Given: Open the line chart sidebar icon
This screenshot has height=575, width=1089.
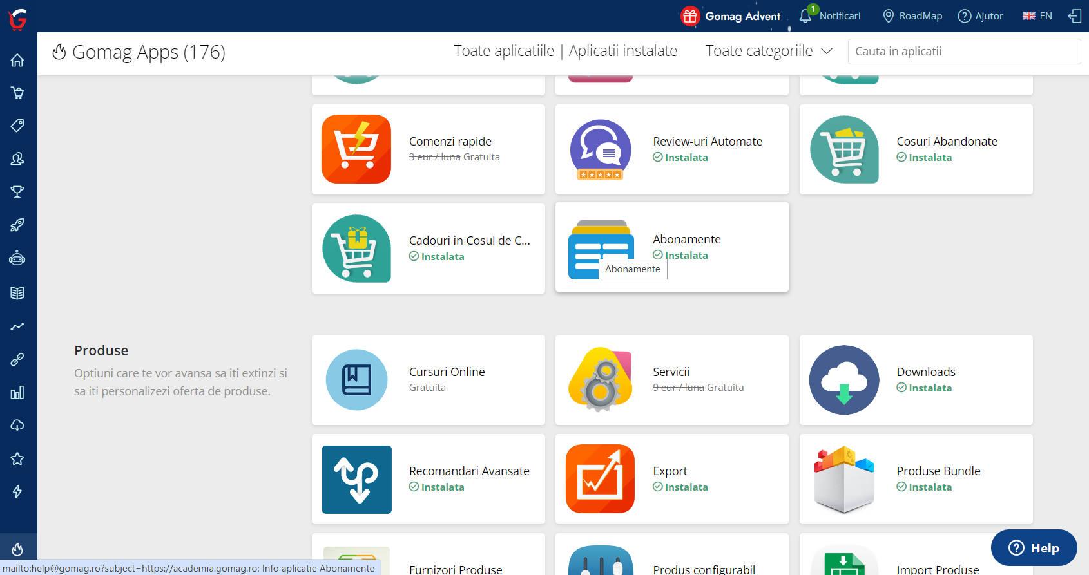Looking at the screenshot, I should [x=17, y=326].
